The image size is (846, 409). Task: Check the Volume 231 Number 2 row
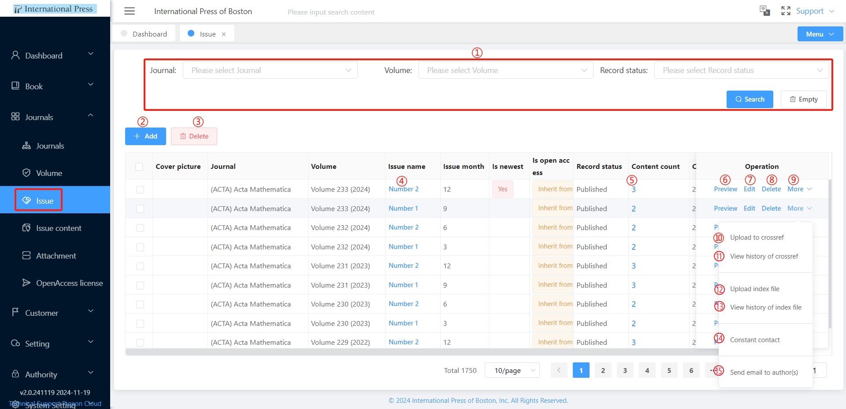coord(140,266)
